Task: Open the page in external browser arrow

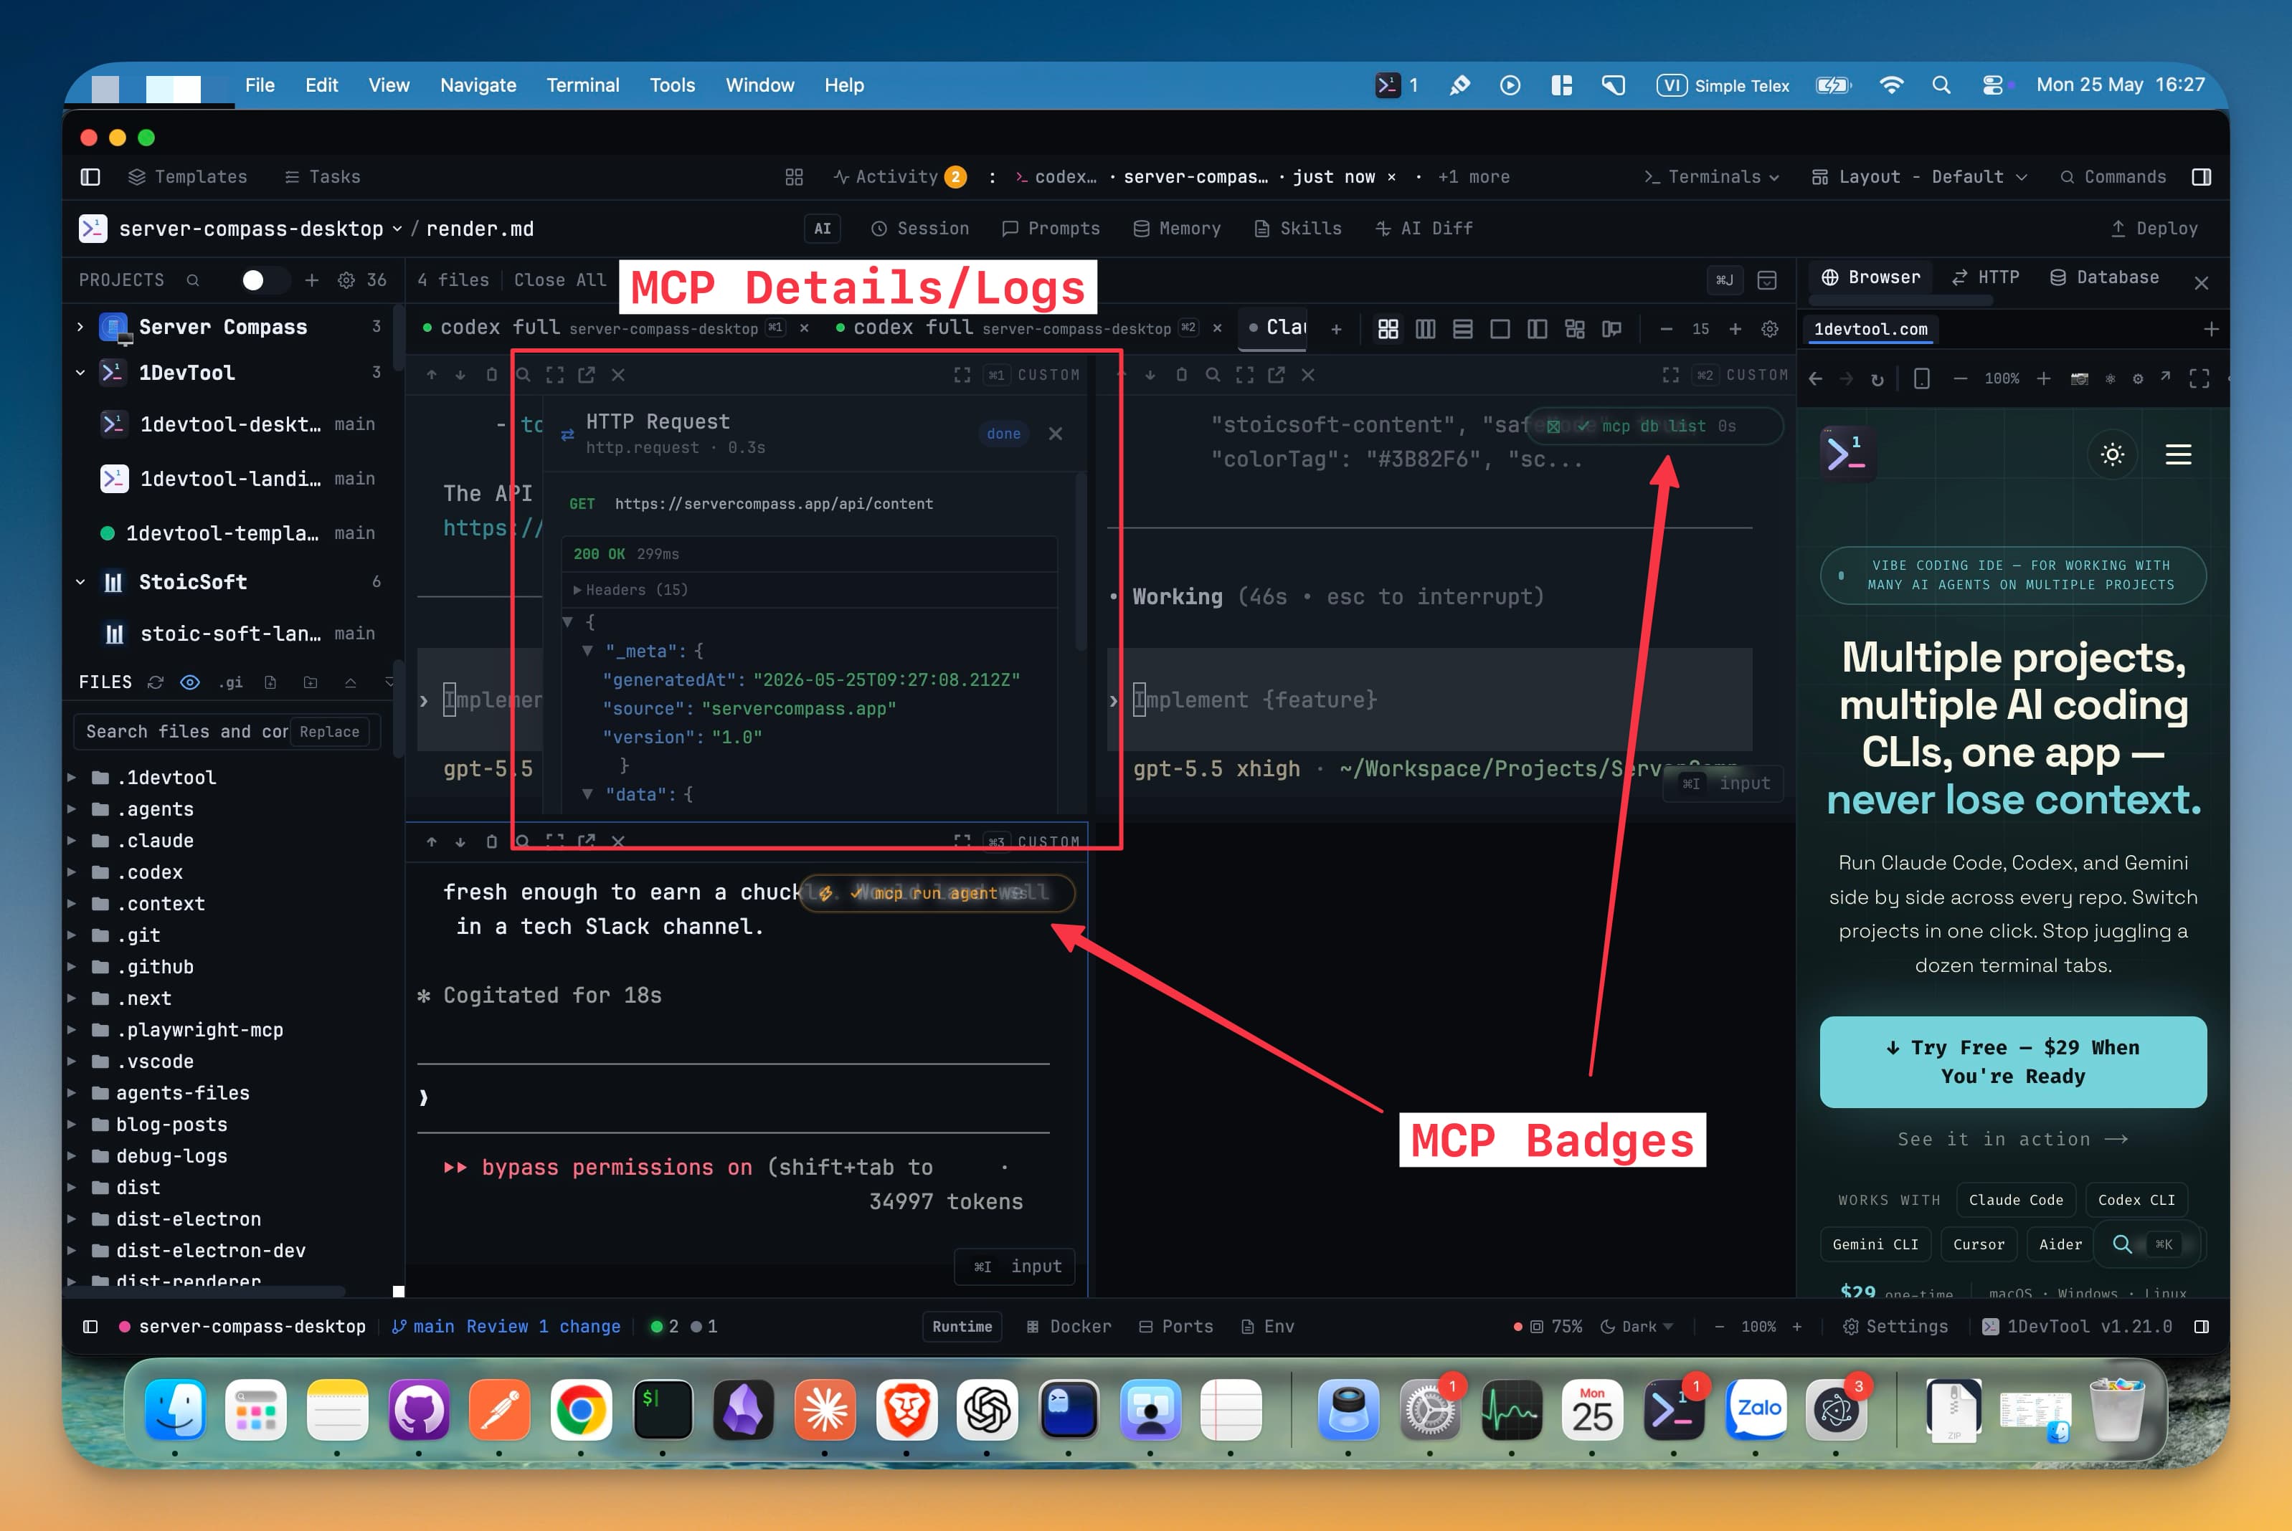Action: point(2166,377)
